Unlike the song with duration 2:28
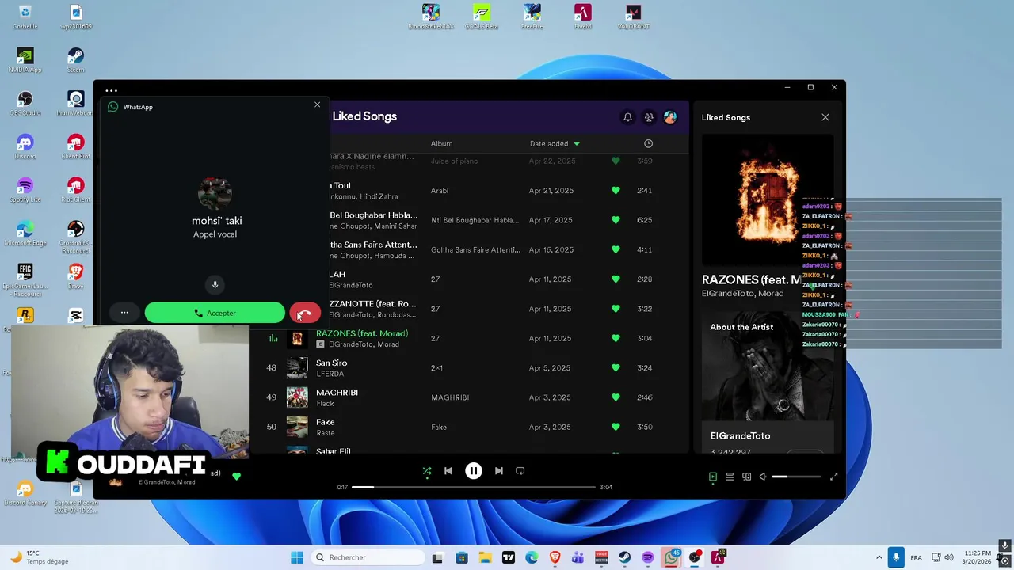 pos(616,279)
